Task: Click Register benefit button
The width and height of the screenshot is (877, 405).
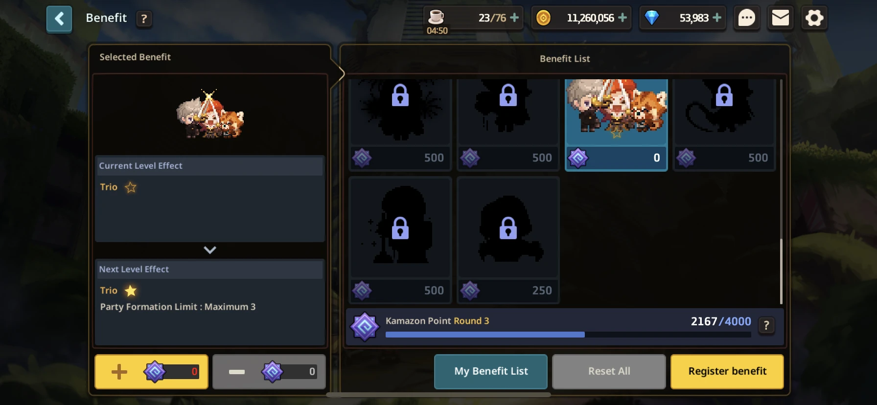Action: coord(727,371)
